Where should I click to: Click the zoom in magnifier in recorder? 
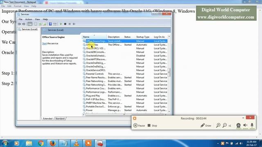(x=218, y=125)
